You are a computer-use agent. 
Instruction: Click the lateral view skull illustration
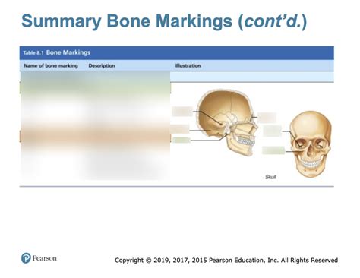pyautogui.click(x=227, y=122)
